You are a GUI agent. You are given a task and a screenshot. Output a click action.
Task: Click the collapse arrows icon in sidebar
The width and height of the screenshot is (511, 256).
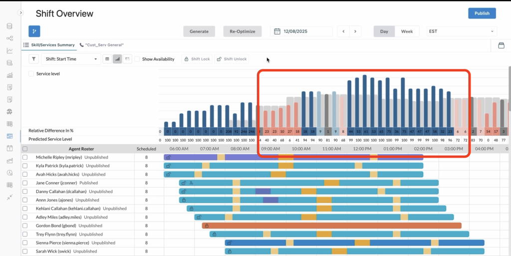pos(9,197)
